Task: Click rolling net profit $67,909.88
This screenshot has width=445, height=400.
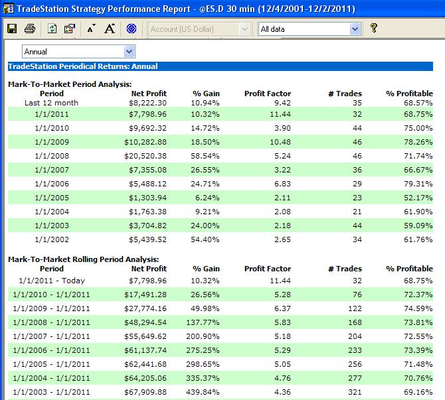Action: pos(145,392)
